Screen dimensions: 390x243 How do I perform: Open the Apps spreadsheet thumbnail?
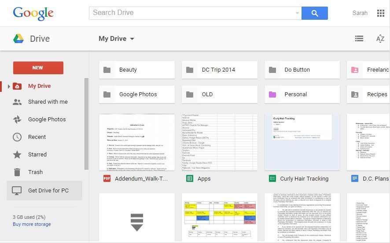point(220,142)
